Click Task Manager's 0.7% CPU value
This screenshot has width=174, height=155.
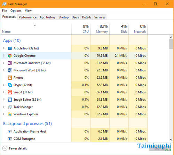point(85,107)
